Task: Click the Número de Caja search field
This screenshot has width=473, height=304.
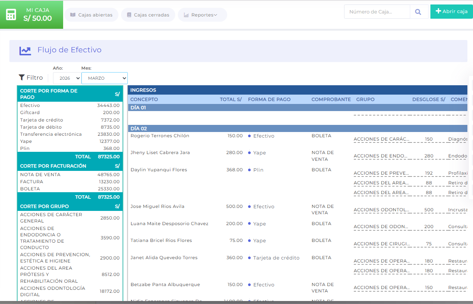Action: tap(377, 12)
